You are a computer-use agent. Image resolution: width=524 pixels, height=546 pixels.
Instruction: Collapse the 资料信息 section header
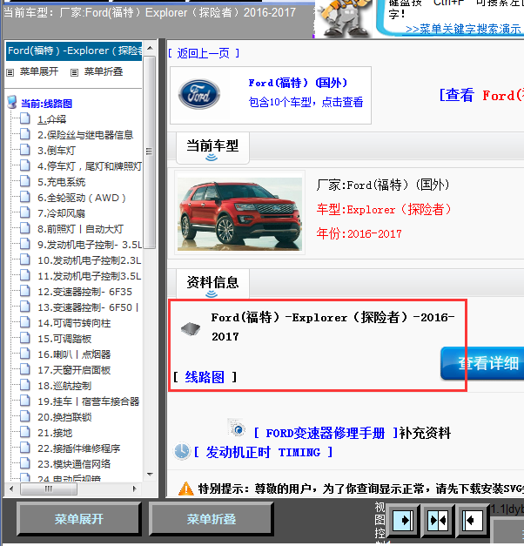212,285
